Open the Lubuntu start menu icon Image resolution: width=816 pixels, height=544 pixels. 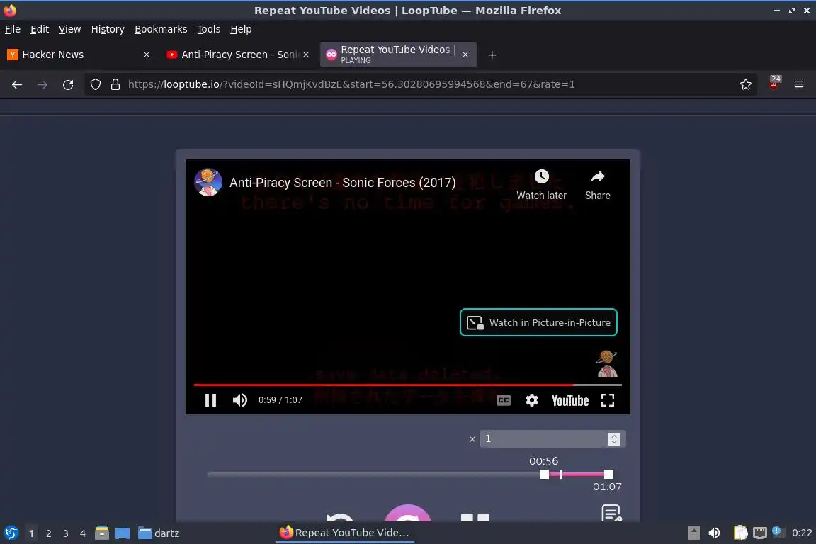coord(11,533)
